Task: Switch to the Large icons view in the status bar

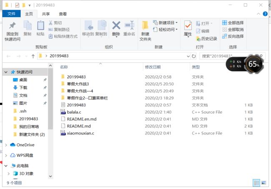Action: [x=263, y=183]
